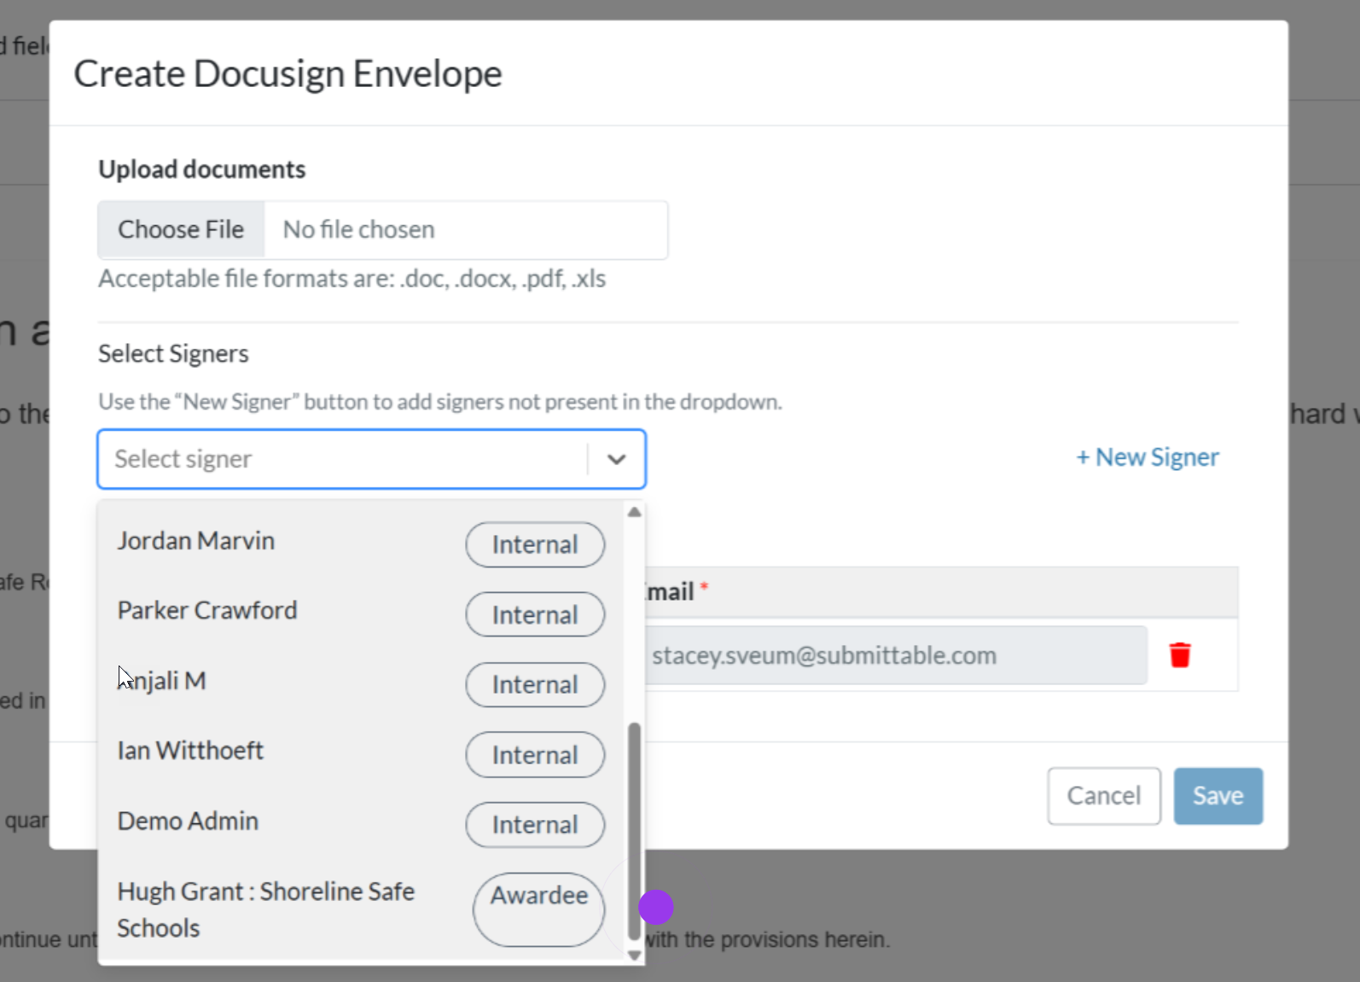
Task: Delete the stacey.sveum signer with trash icon
Action: tap(1180, 655)
